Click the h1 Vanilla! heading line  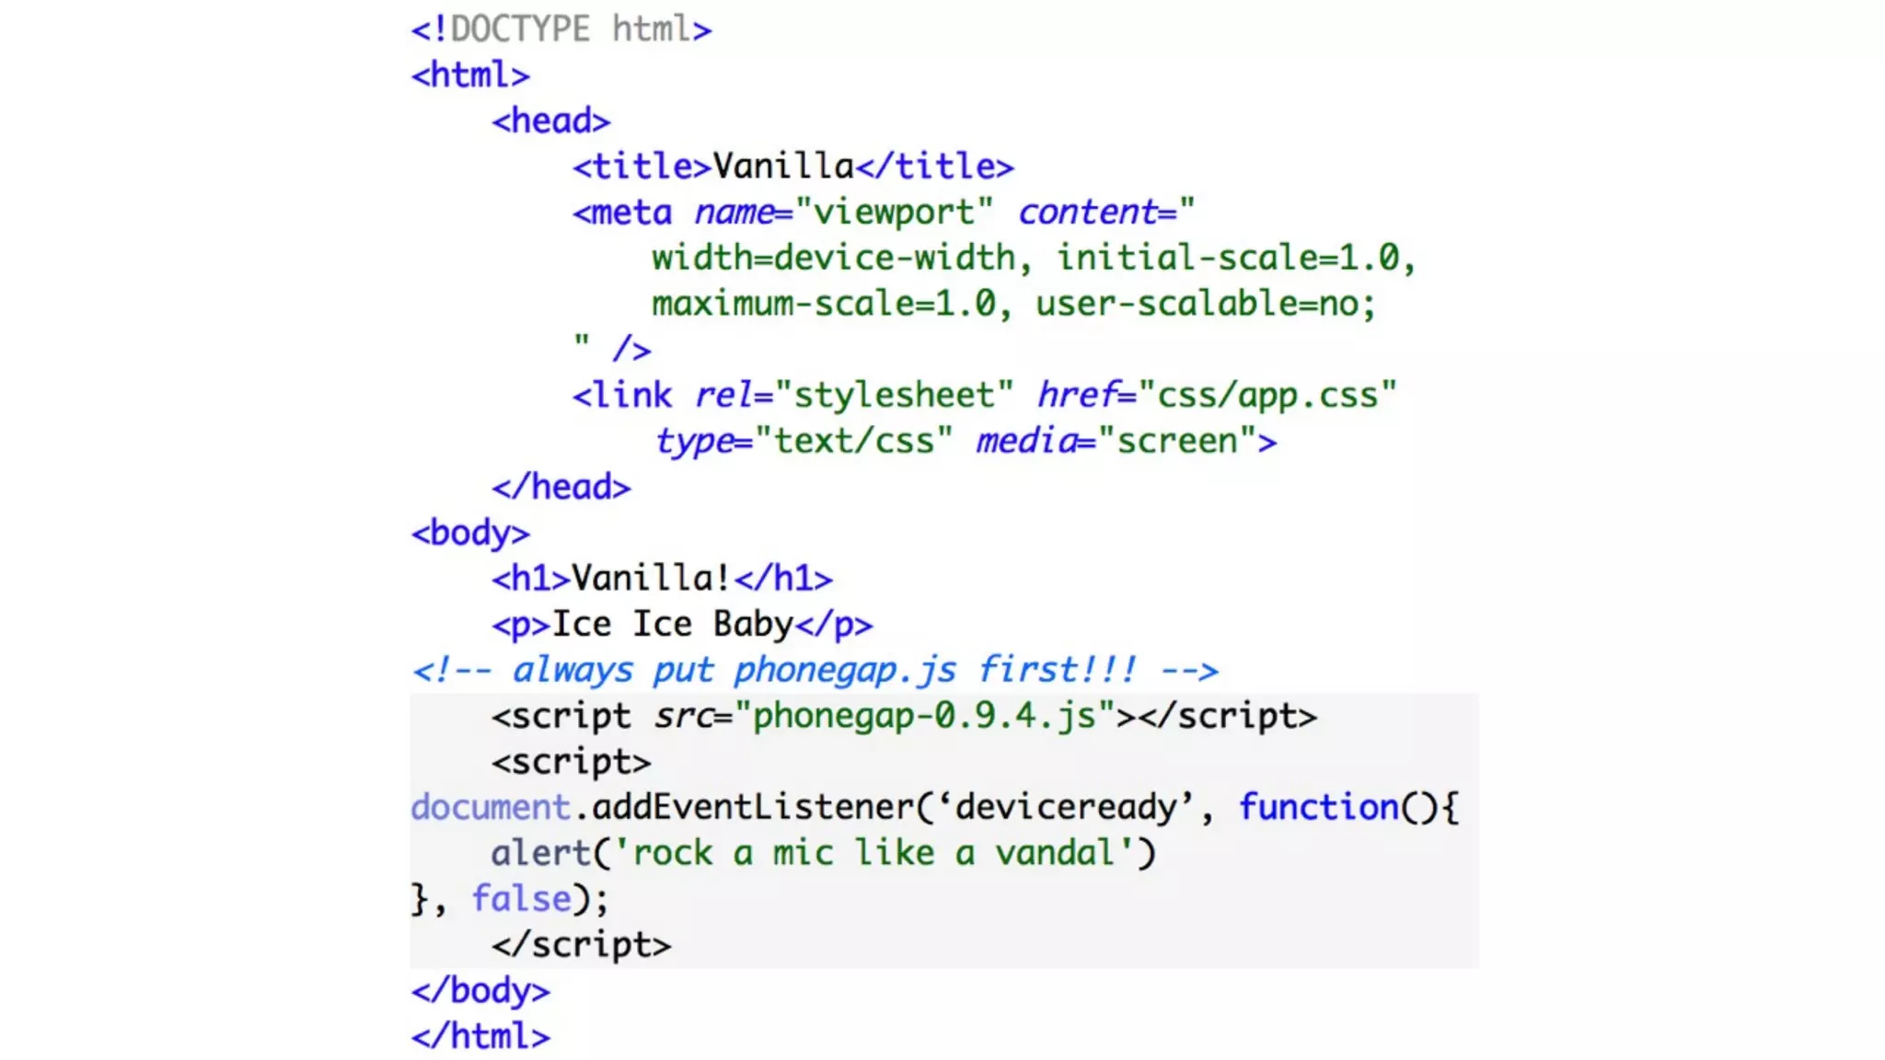click(662, 579)
